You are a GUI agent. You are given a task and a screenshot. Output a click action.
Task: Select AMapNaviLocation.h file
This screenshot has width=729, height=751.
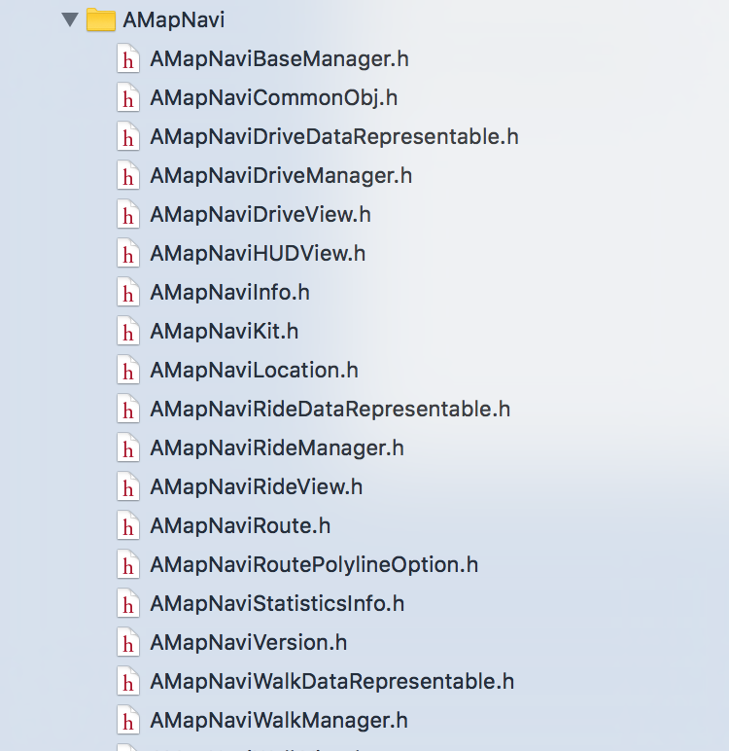(254, 371)
